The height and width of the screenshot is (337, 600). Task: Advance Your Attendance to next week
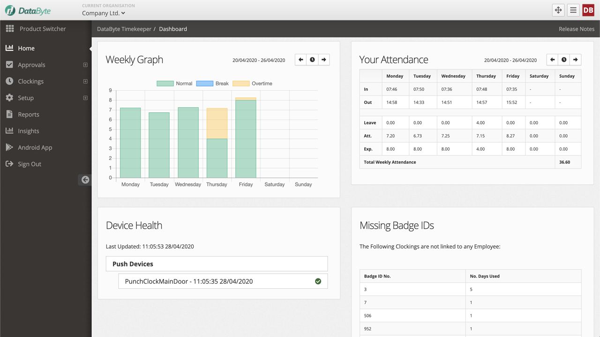pyautogui.click(x=576, y=59)
